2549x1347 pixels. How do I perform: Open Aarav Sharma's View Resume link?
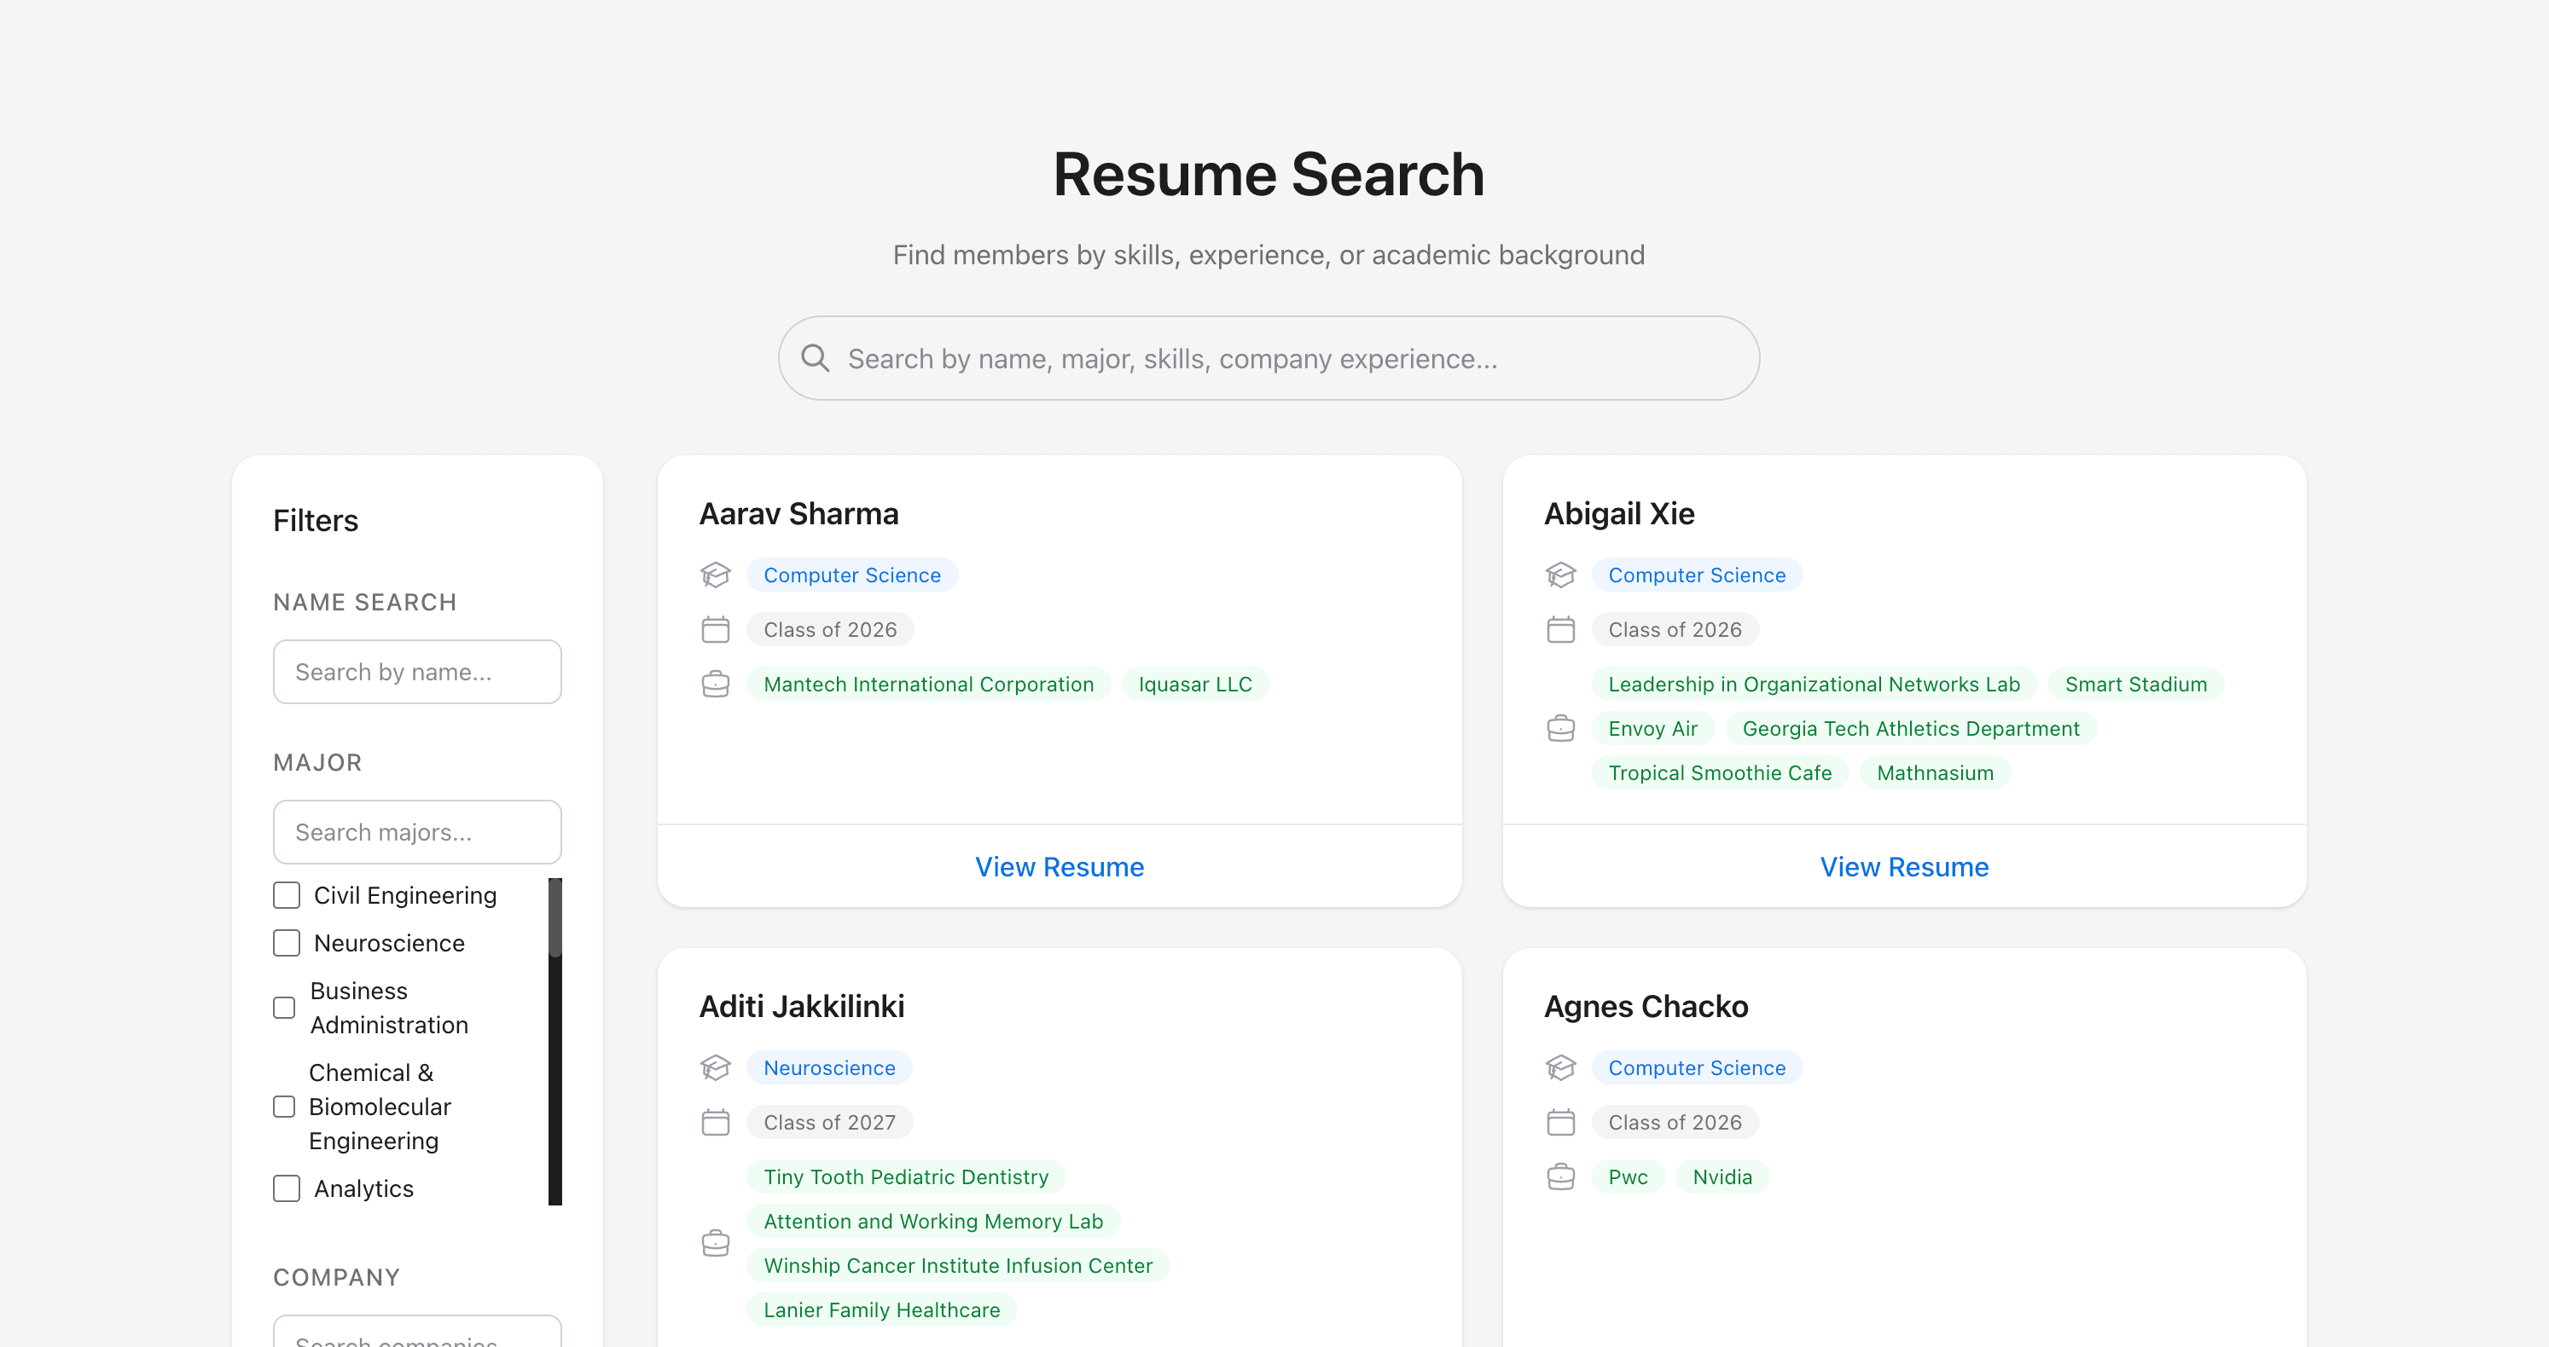pos(1059,866)
